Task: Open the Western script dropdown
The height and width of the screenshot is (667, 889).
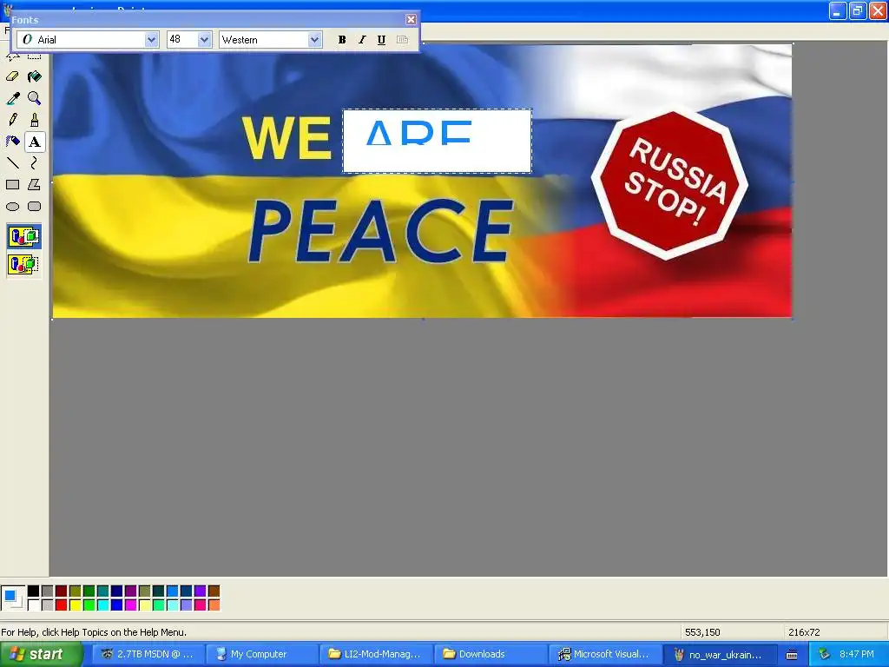Action: tap(314, 40)
